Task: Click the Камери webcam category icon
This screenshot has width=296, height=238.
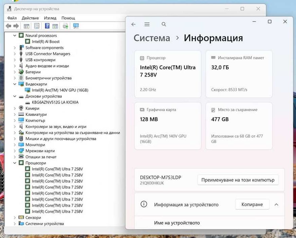Action: coord(21,108)
